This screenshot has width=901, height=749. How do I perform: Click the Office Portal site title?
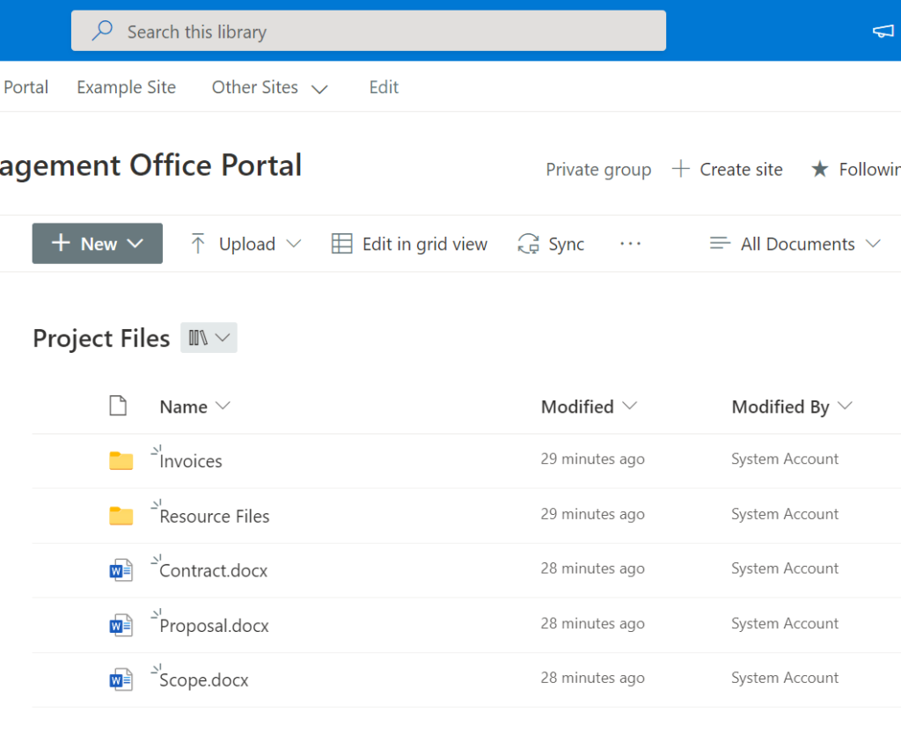point(150,165)
